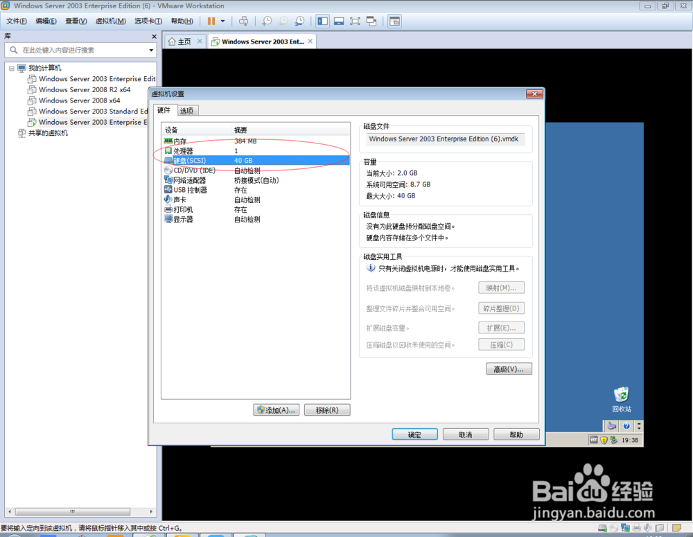Open the 查看(V) menu
The width and height of the screenshot is (693, 537).
[76, 21]
